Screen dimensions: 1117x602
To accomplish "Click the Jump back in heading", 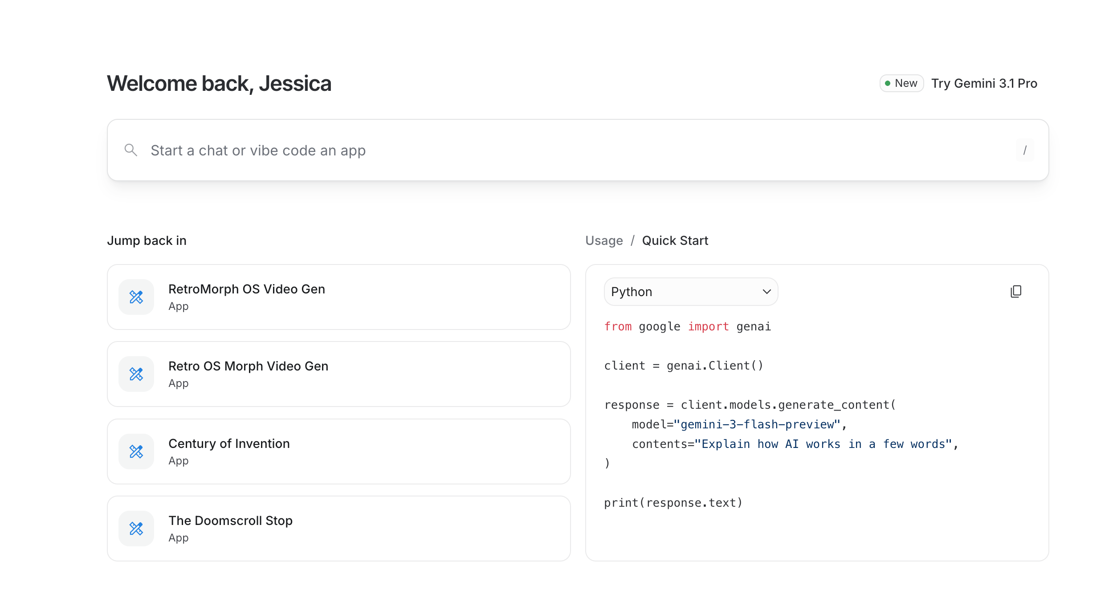I will [147, 240].
